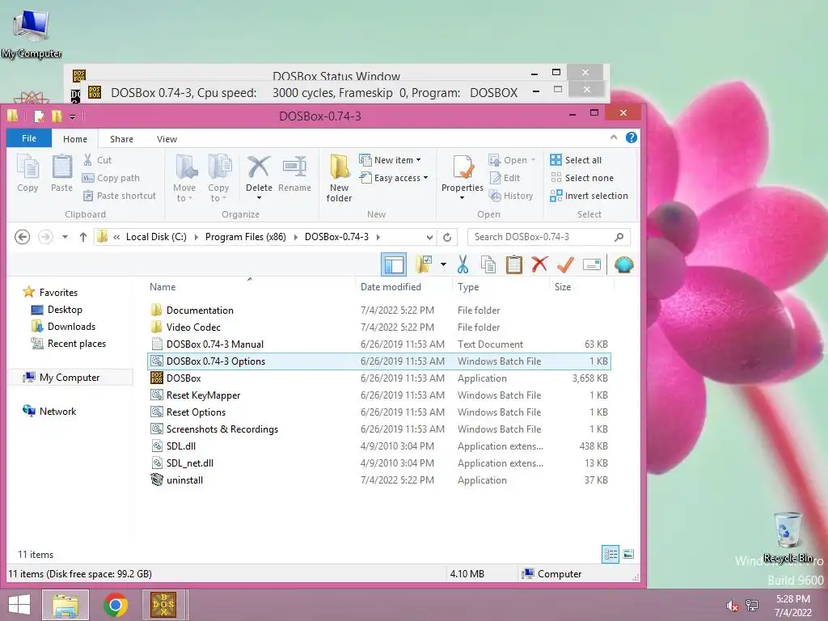
Task: Customize Quick Access Toolbar dropdown
Action: (x=72, y=116)
